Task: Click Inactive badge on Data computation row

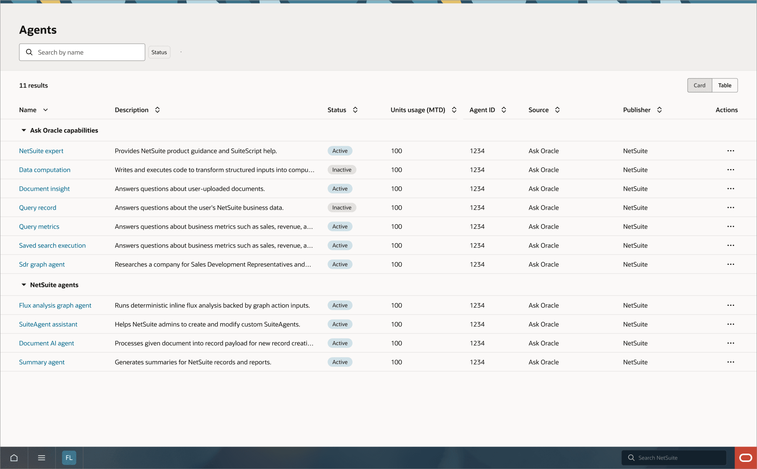Action: coord(342,170)
